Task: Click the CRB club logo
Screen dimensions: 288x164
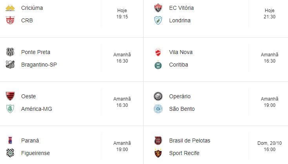Action: coord(10,20)
